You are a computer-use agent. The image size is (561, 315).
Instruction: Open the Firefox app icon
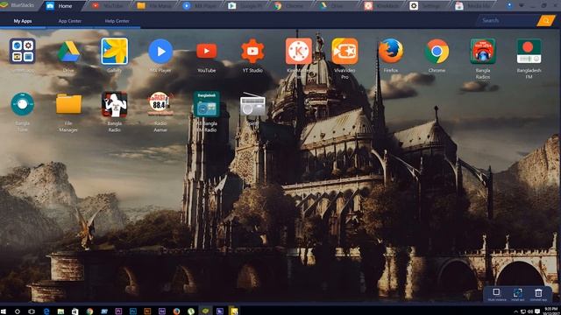[x=391, y=51]
